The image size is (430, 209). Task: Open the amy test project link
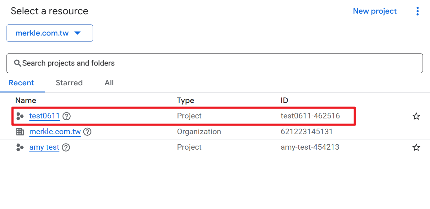click(x=44, y=147)
